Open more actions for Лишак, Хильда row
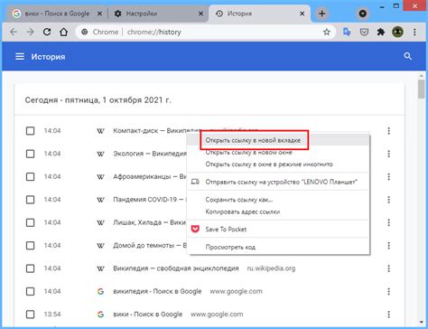The width and height of the screenshot is (428, 329). click(388, 222)
